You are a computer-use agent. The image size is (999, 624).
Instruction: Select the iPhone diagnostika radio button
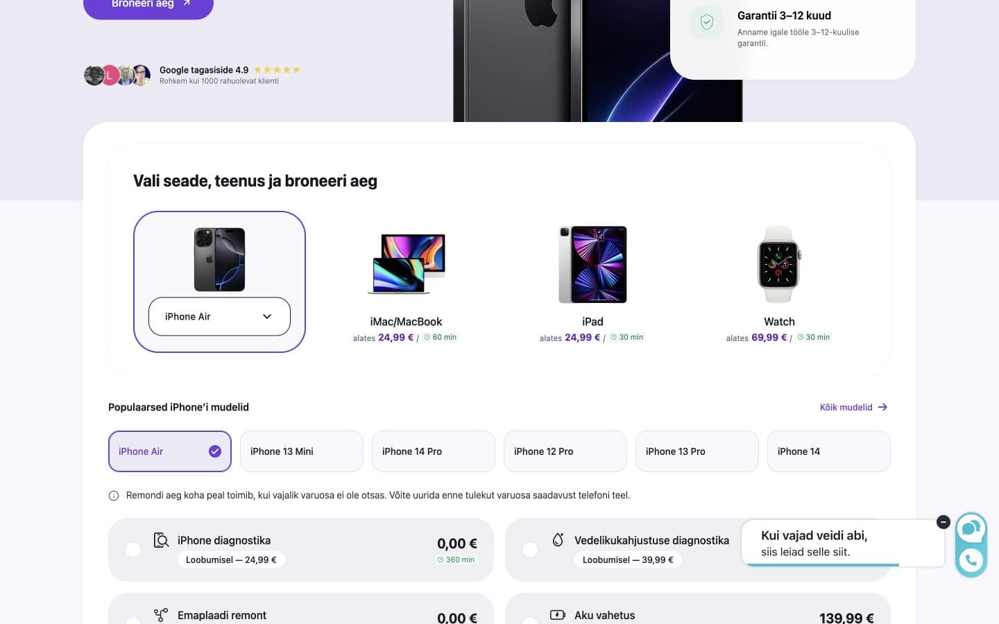(133, 550)
